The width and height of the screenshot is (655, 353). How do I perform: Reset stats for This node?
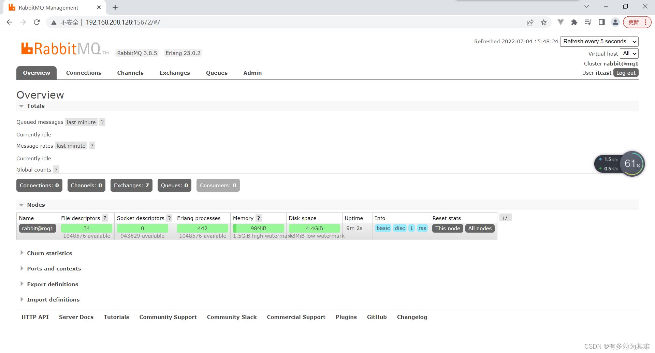click(448, 228)
